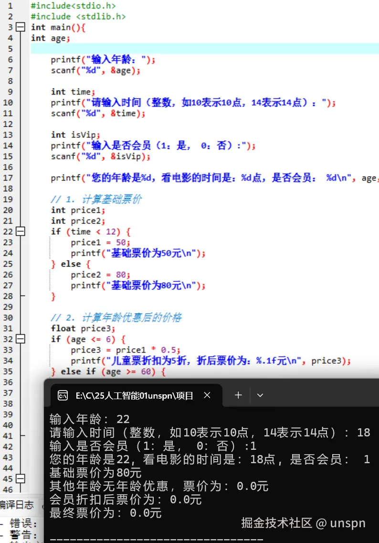Click the int age; declaration
The height and width of the screenshot is (543, 379).
[51, 38]
